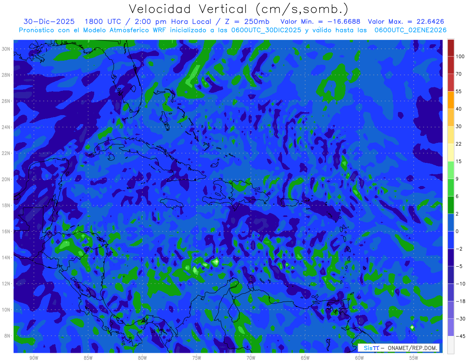
Task: Click the colorbar value label 22
Action: point(459,144)
